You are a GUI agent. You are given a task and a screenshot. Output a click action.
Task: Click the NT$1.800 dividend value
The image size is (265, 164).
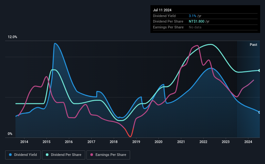coord(197,22)
